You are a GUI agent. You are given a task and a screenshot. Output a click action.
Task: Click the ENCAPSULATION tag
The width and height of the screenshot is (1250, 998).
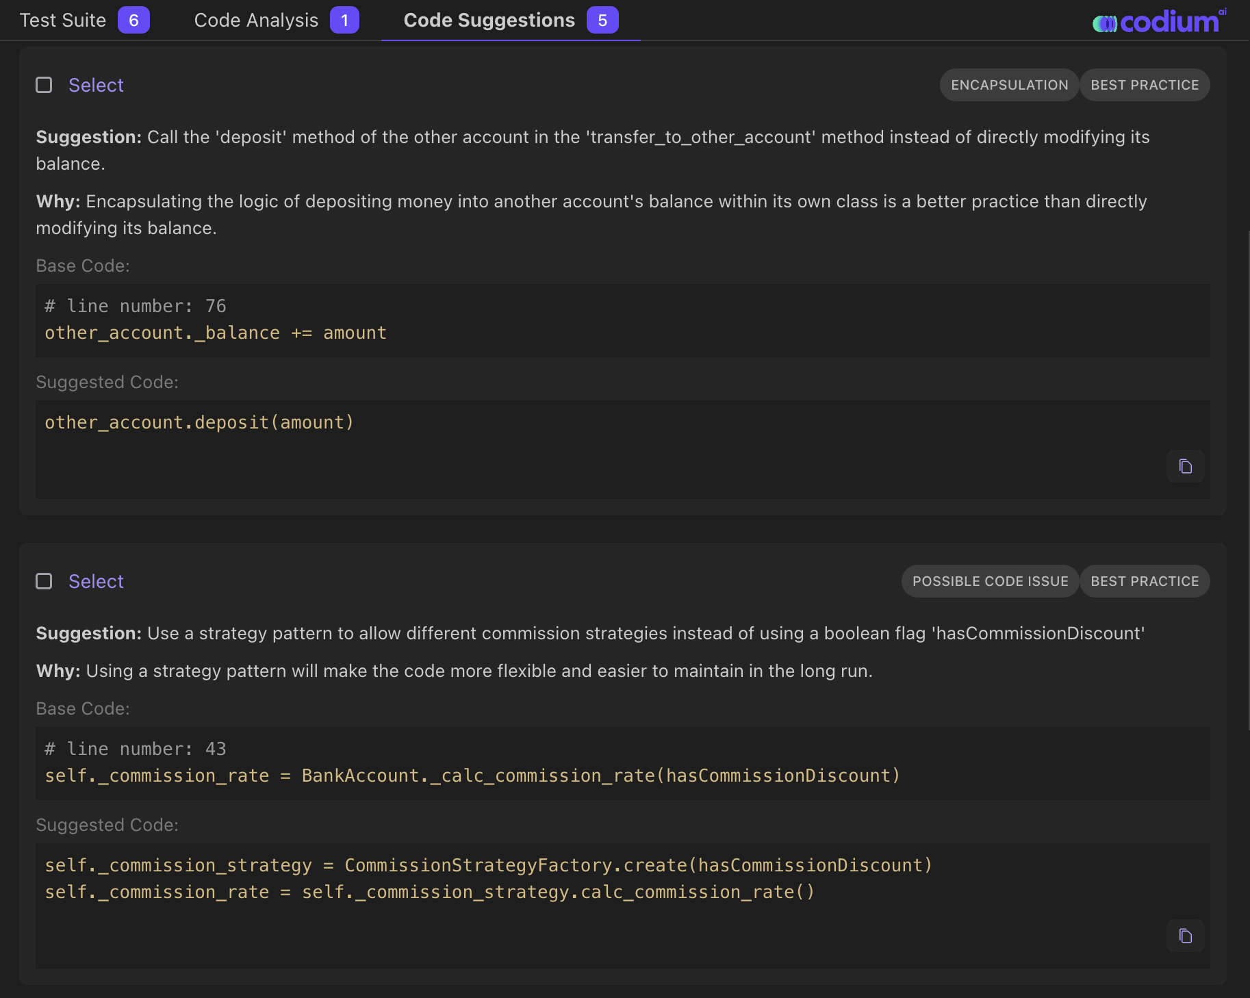[x=1009, y=85]
